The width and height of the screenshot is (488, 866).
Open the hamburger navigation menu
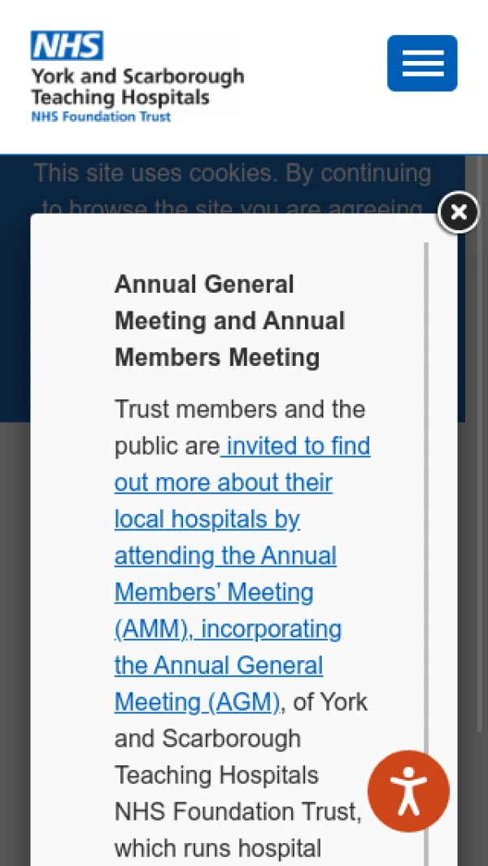pyautogui.click(x=422, y=63)
